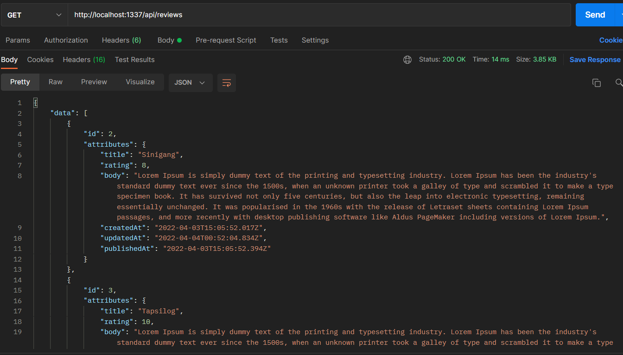The width and height of the screenshot is (623, 355).
Task: Click the publishedAt timestamp value
Action: (217, 249)
